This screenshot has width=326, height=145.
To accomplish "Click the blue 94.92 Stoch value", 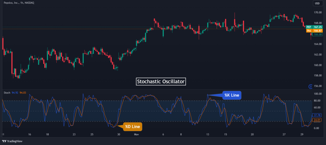I will pos(15,93).
